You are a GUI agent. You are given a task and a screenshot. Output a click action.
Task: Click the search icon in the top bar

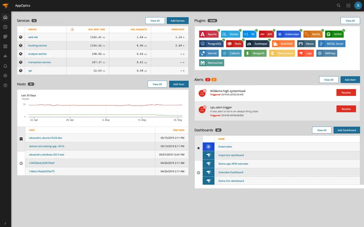[x=338, y=5]
